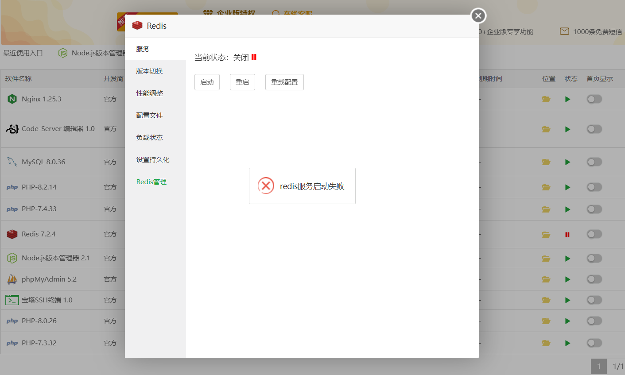
Task: Switch to the 负载状态 tab
Action: (x=155, y=137)
